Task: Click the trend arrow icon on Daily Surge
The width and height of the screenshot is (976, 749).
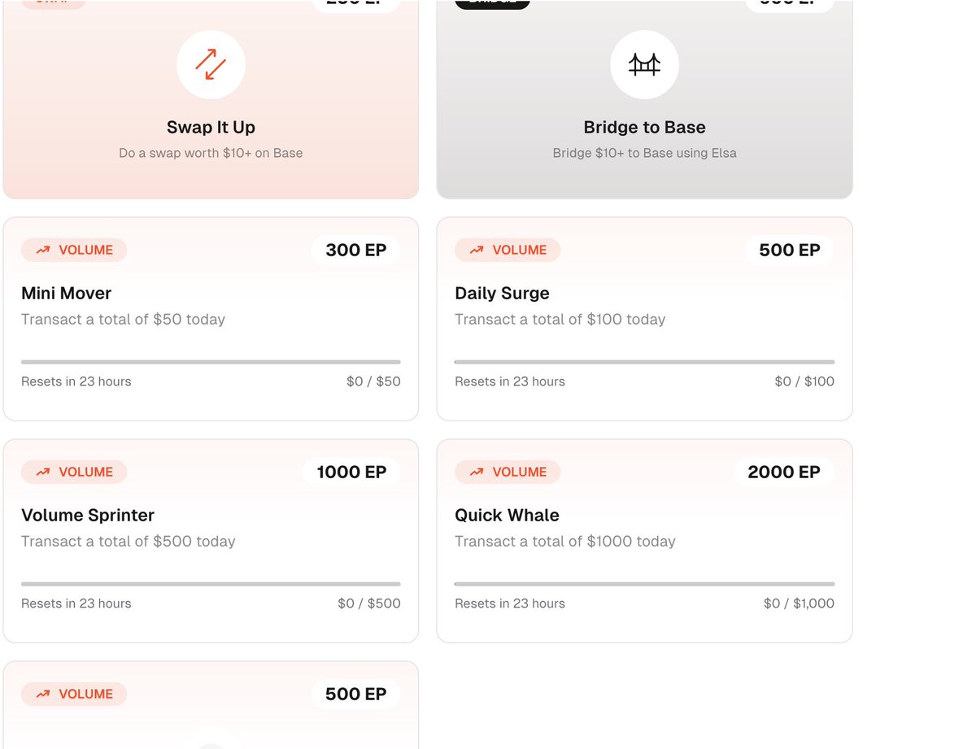Action: (x=477, y=250)
